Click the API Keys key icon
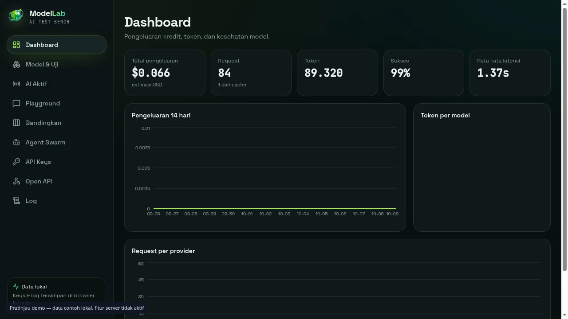This screenshot has width=568, height=319. [x=16, y=162]
